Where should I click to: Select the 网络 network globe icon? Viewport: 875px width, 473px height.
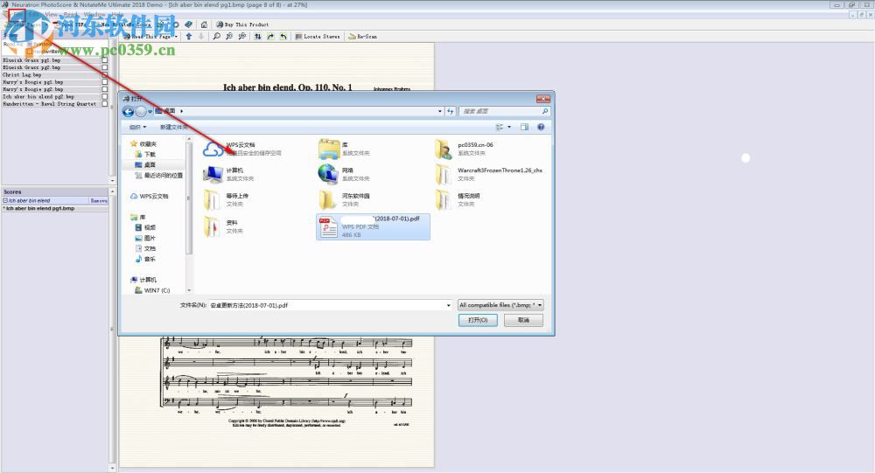[327, 174]
